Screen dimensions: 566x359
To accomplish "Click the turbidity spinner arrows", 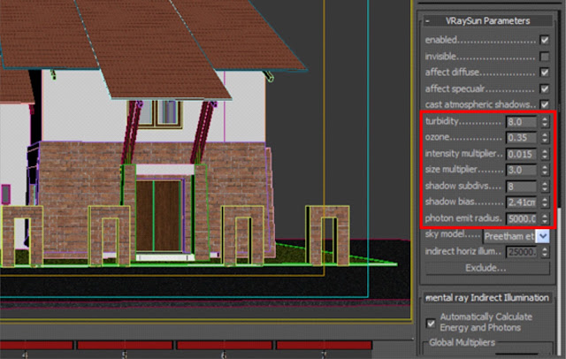I will pos(545,122).
